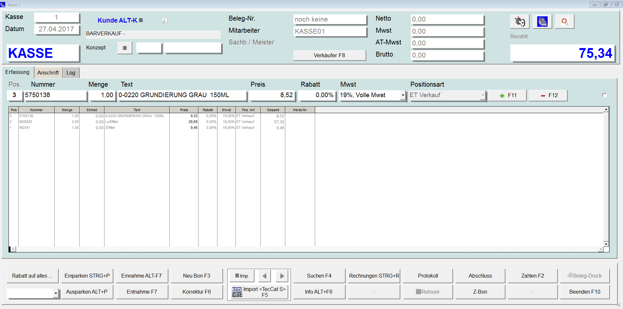
Task: Click the total amount display 75,34
Action: point(562,53)
